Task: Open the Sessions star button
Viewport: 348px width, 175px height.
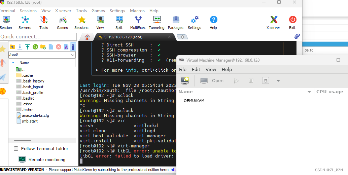Action: pyautogui.click(x=81, y=23)
